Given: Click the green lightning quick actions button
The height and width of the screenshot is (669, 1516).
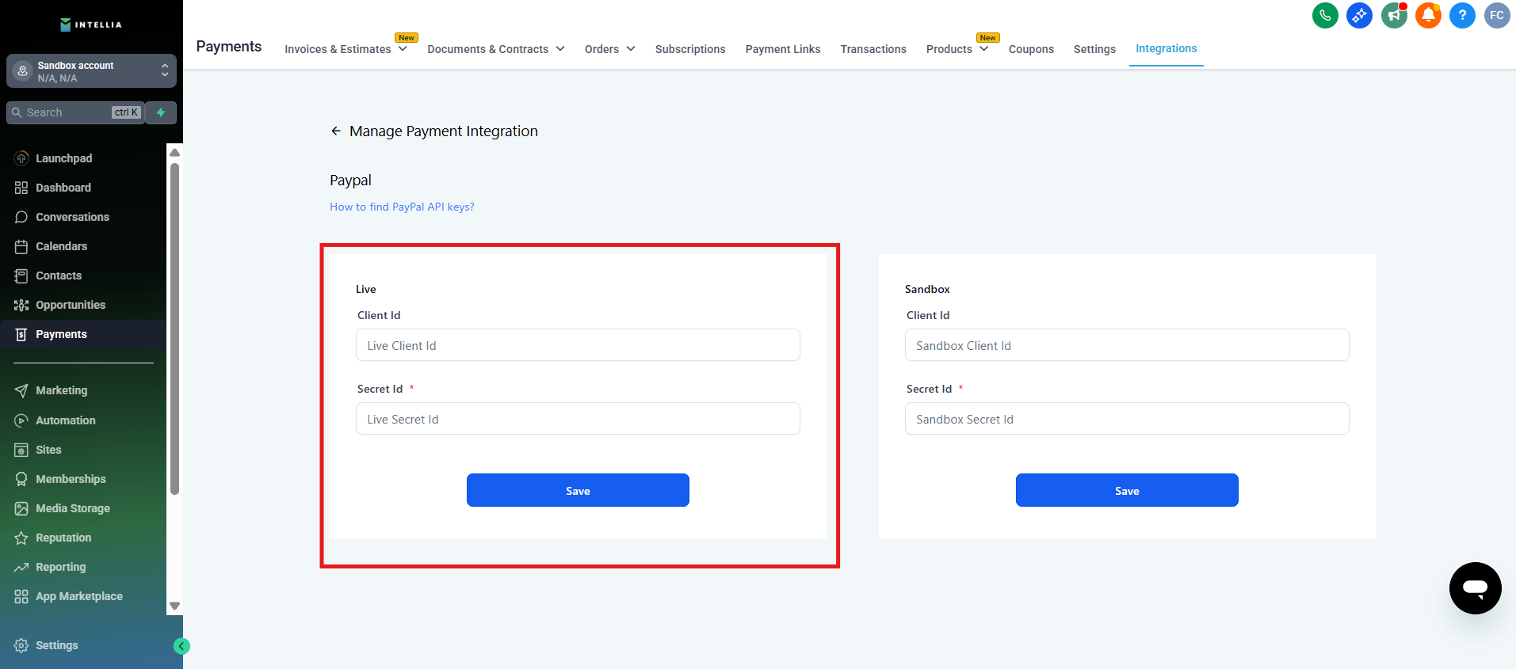Looking at the screenshot, I should [x=161, y=112].
